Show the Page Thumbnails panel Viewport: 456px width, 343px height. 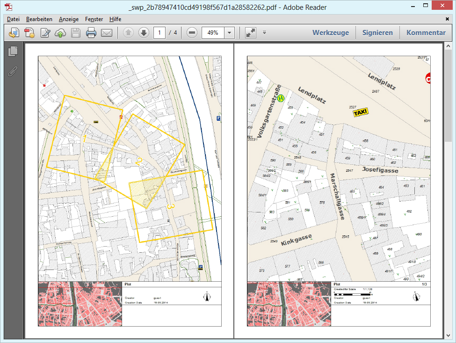coord(13,51)
